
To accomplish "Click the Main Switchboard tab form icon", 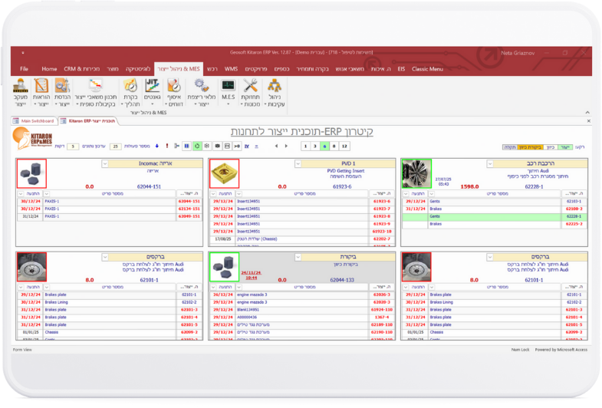I will click(x=16, y=121).
